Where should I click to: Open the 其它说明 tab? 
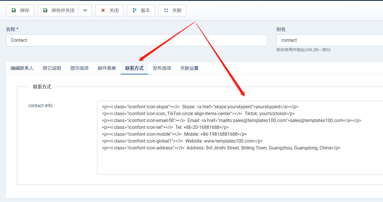tap(52, 68)
